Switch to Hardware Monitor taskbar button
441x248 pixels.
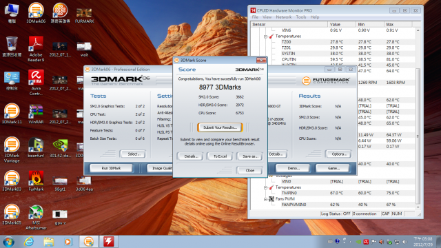(x=108, y=242)
